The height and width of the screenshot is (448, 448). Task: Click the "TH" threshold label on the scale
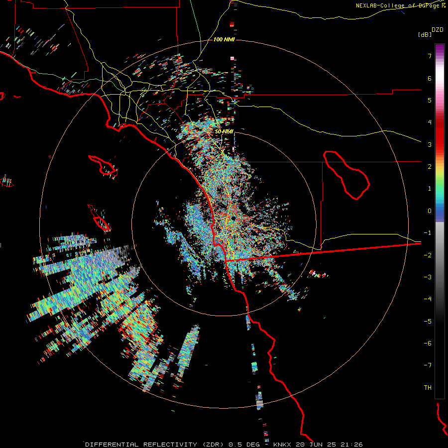pos(428,388)
